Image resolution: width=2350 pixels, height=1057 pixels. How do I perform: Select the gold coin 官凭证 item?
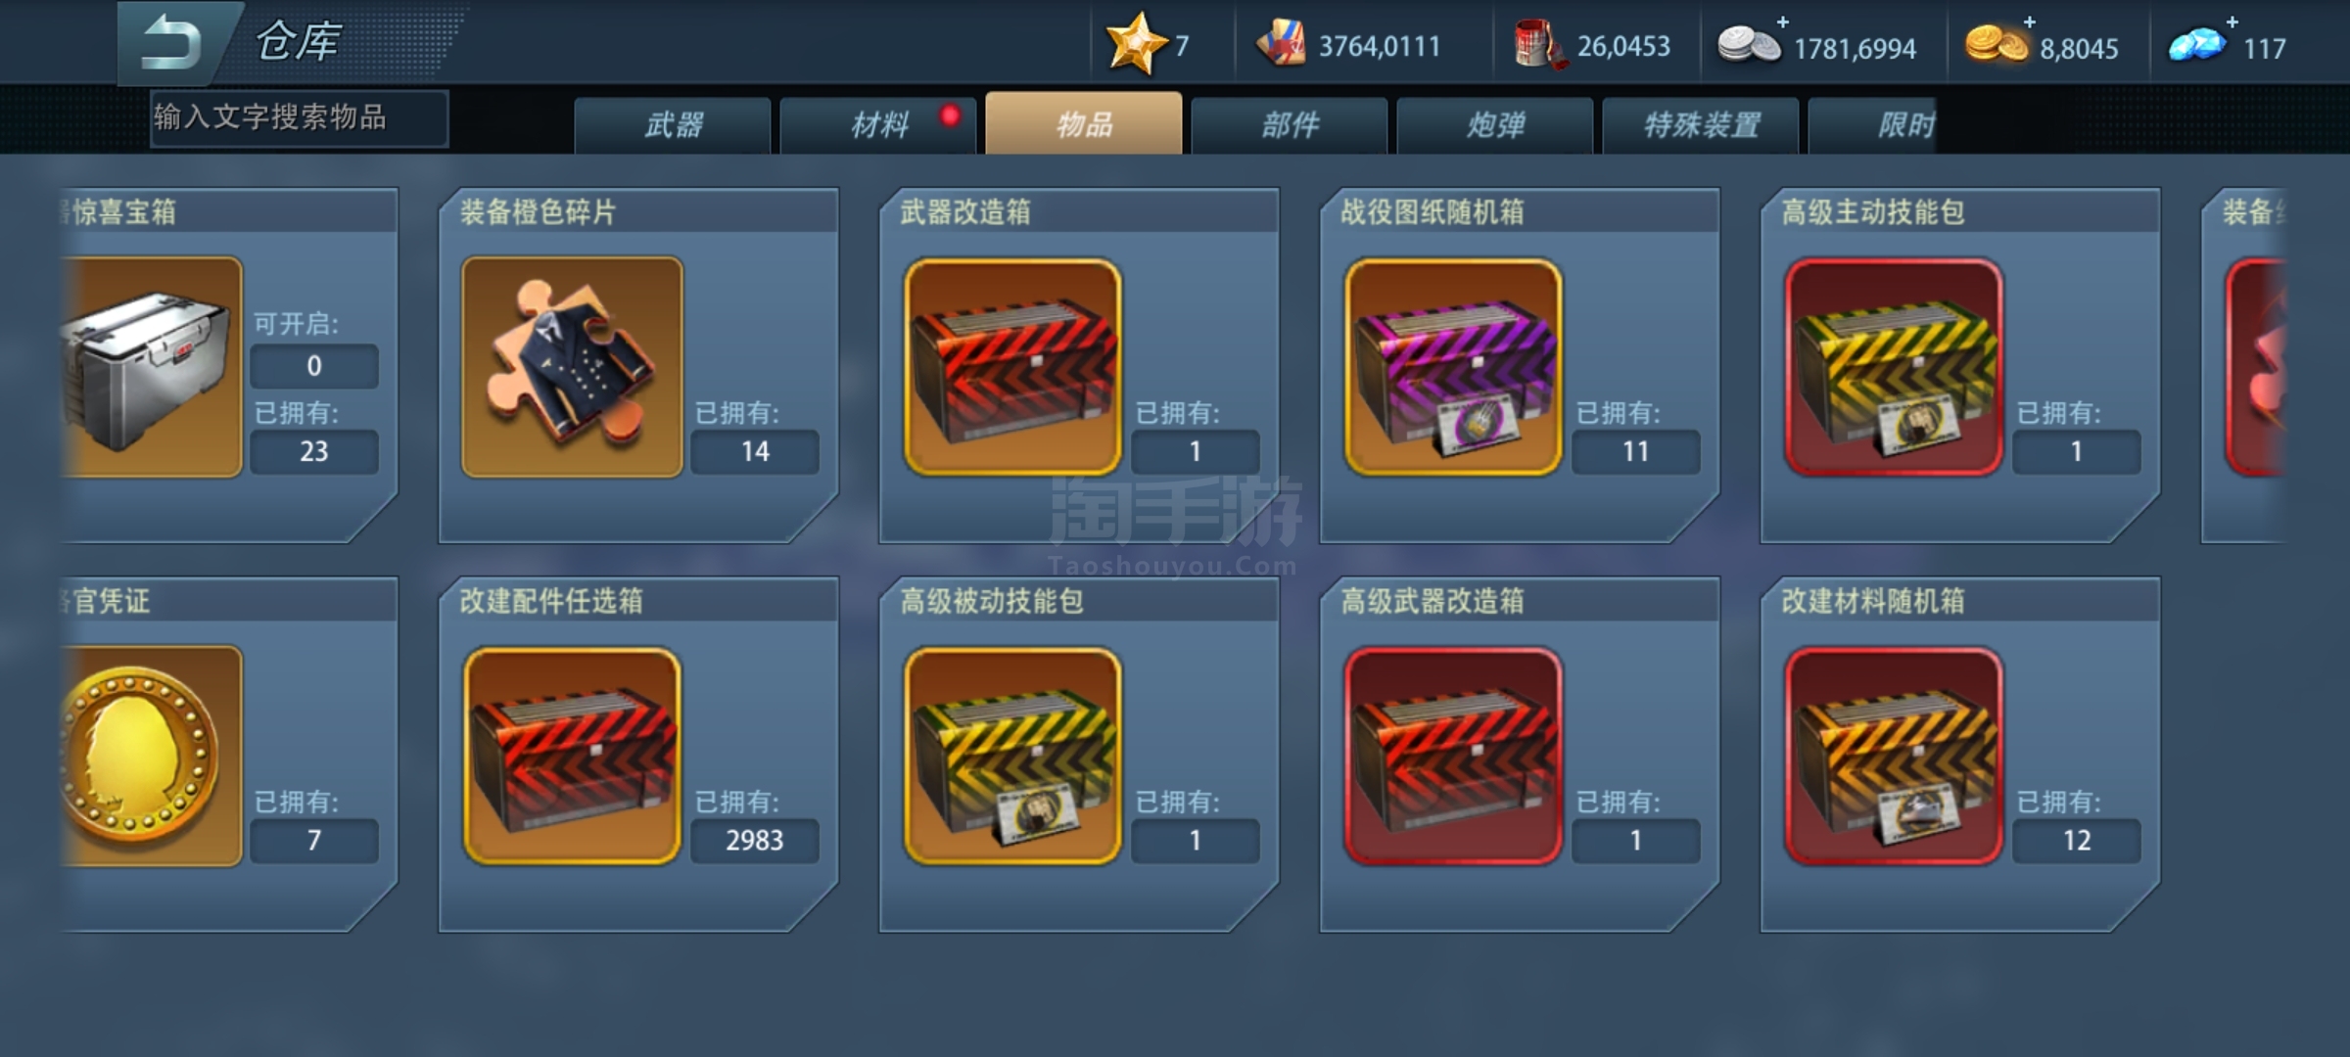tap(151, 756)
